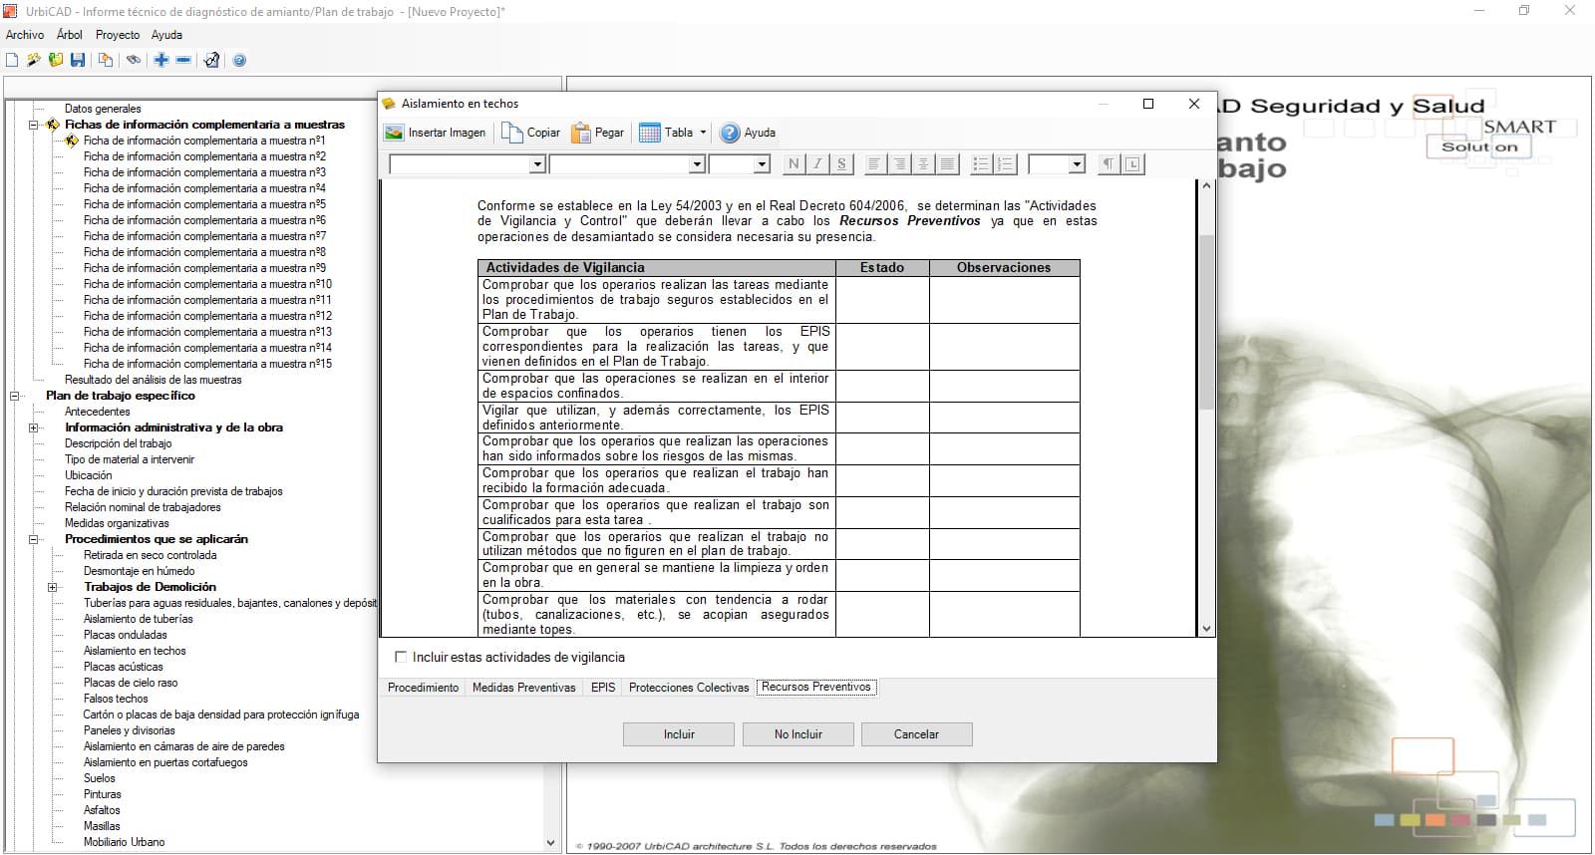1595x855 pixels.
Task: Switch to the EPIS tab
Action: [603, 688]
